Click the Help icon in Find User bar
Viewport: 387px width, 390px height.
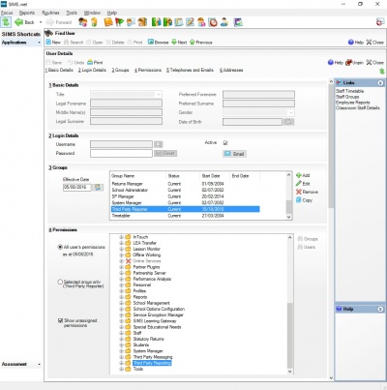pyautogui.click(x=351, y=43)
